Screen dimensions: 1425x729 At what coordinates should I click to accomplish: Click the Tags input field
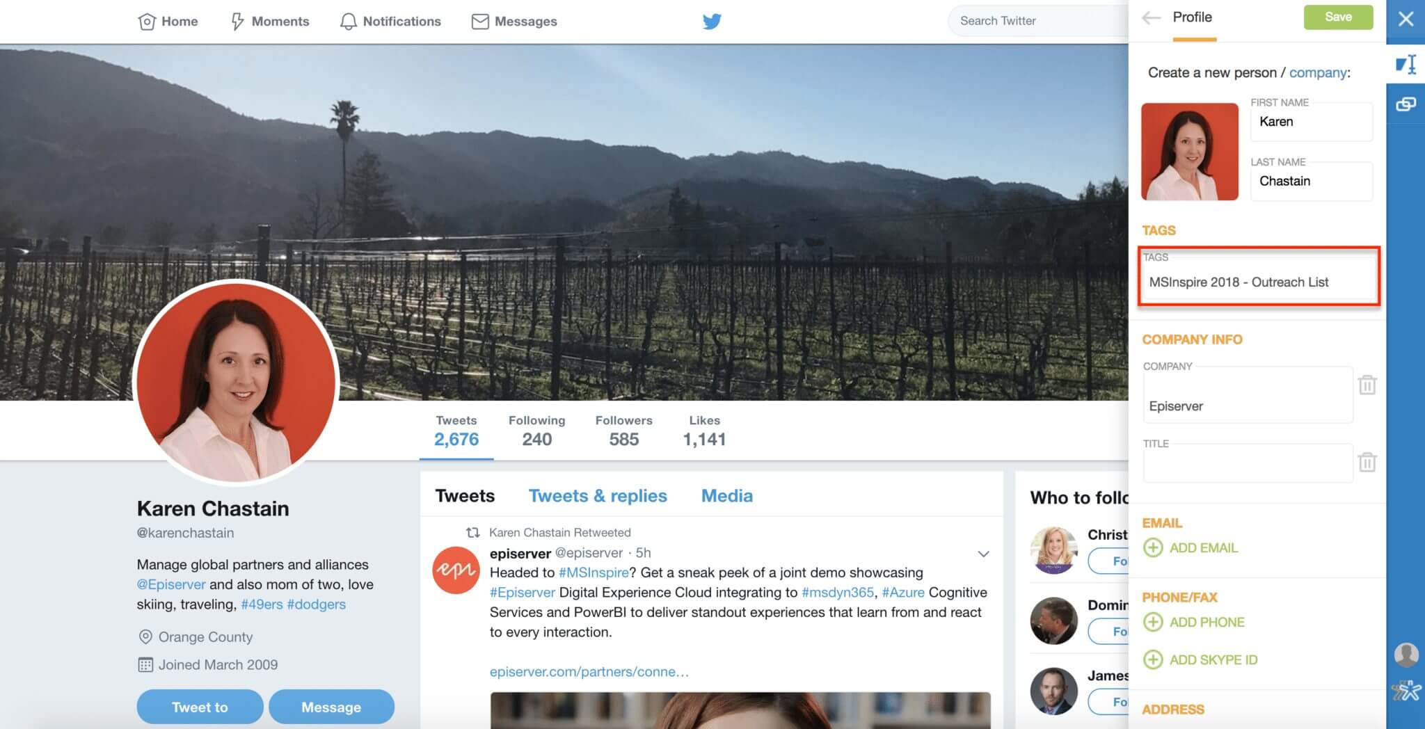tap(1258, 282)
